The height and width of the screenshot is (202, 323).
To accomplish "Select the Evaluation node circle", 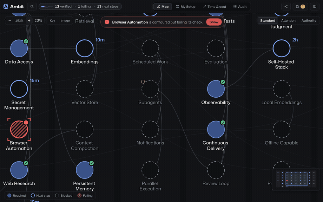I will (x=216, y=48).
